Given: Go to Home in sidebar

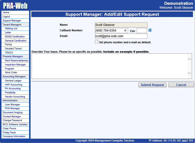Looking at the screenshot, I should pyautogui.click(x=15, y=12).
